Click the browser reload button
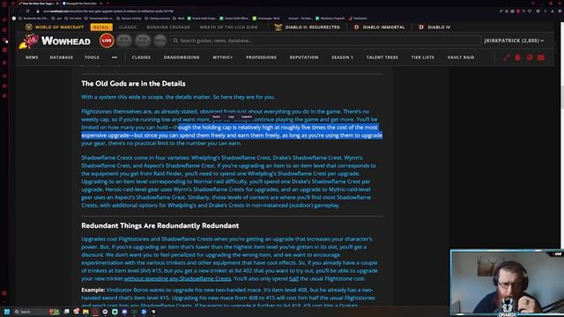This screenshot has height=317, width=564. coord(27,11)
